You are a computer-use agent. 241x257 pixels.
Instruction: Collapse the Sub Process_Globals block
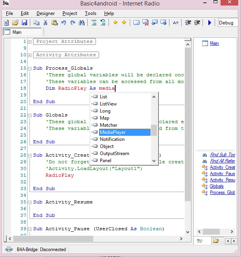(x=30, y=68)
